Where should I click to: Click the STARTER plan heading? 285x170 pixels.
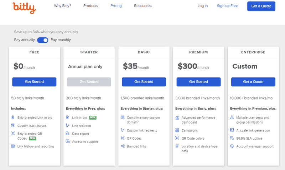[89, 52]
